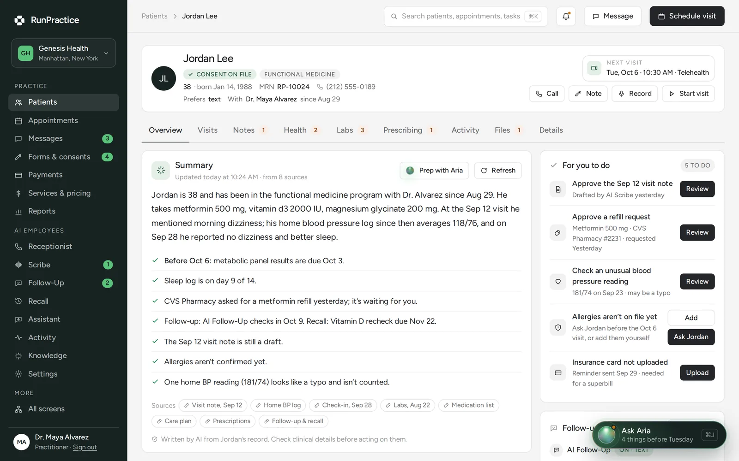Image resolution: width=739 pixels, height=461 pixels.
Task: Open Forms & consents
Action: click(x=63, y=157)
